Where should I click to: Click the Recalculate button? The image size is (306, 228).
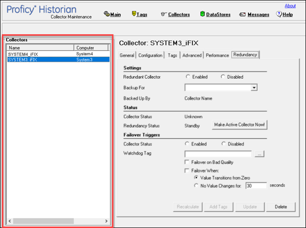point(188,207)
